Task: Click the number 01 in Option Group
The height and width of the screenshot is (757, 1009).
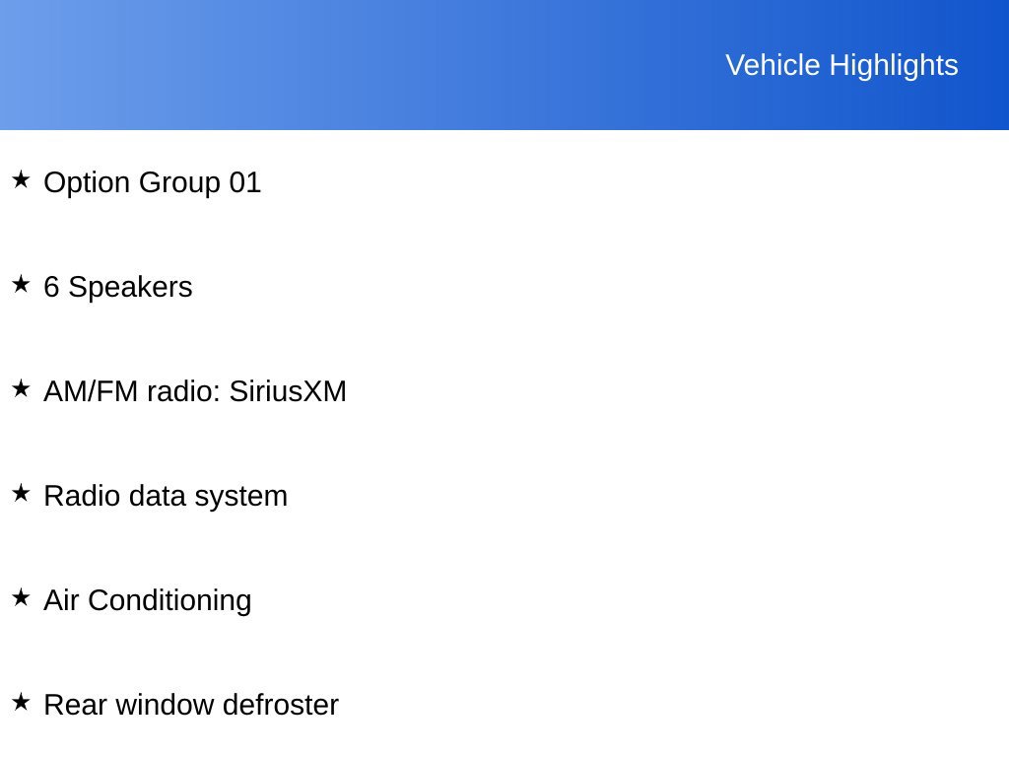Action: [x=245, y=182]
